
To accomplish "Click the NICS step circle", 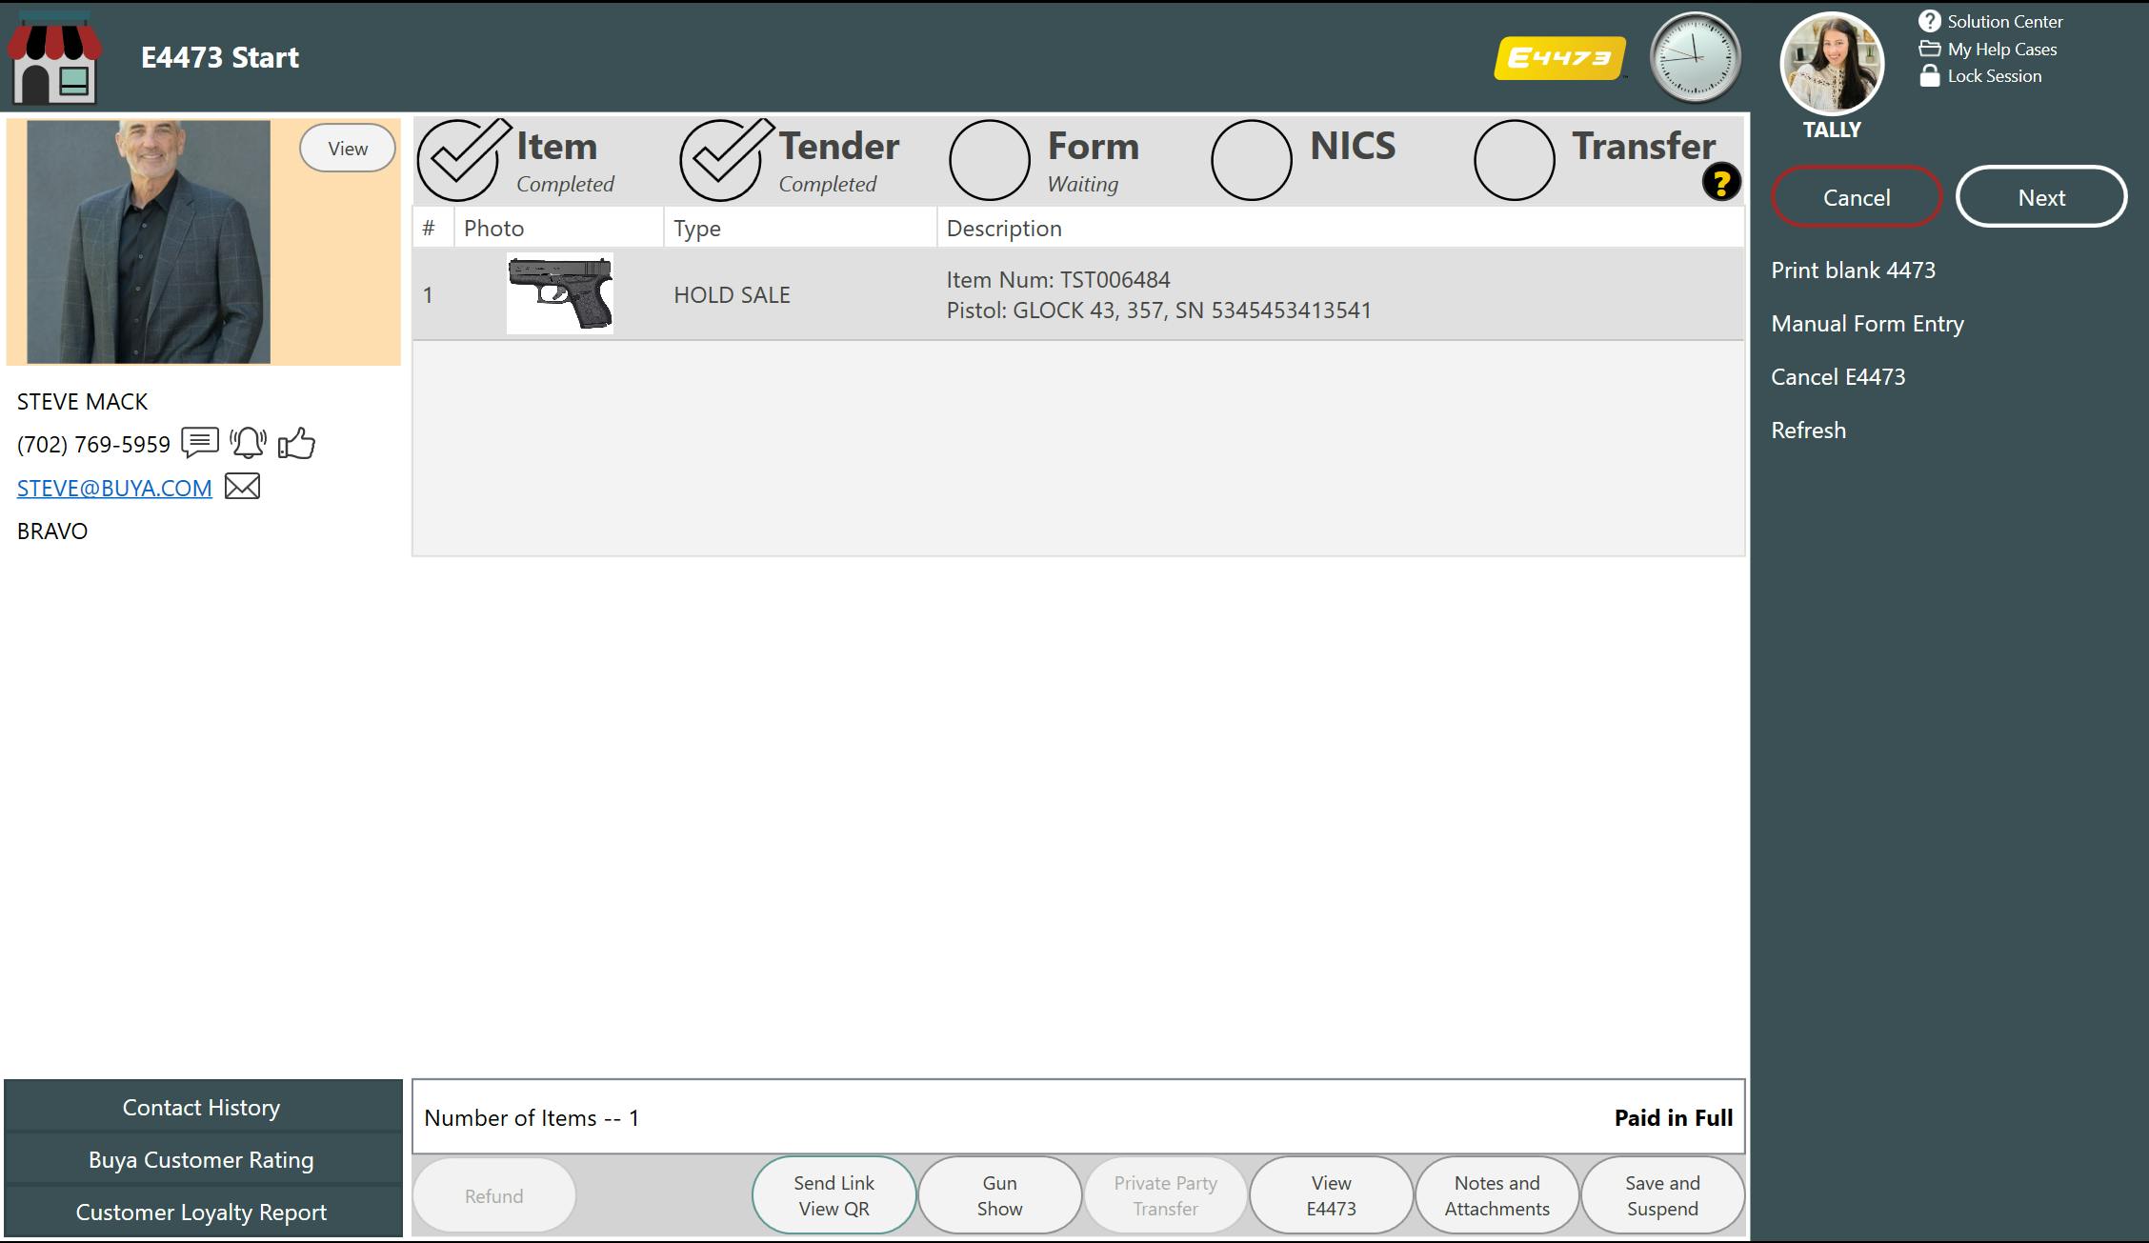I will point(1251,160).
